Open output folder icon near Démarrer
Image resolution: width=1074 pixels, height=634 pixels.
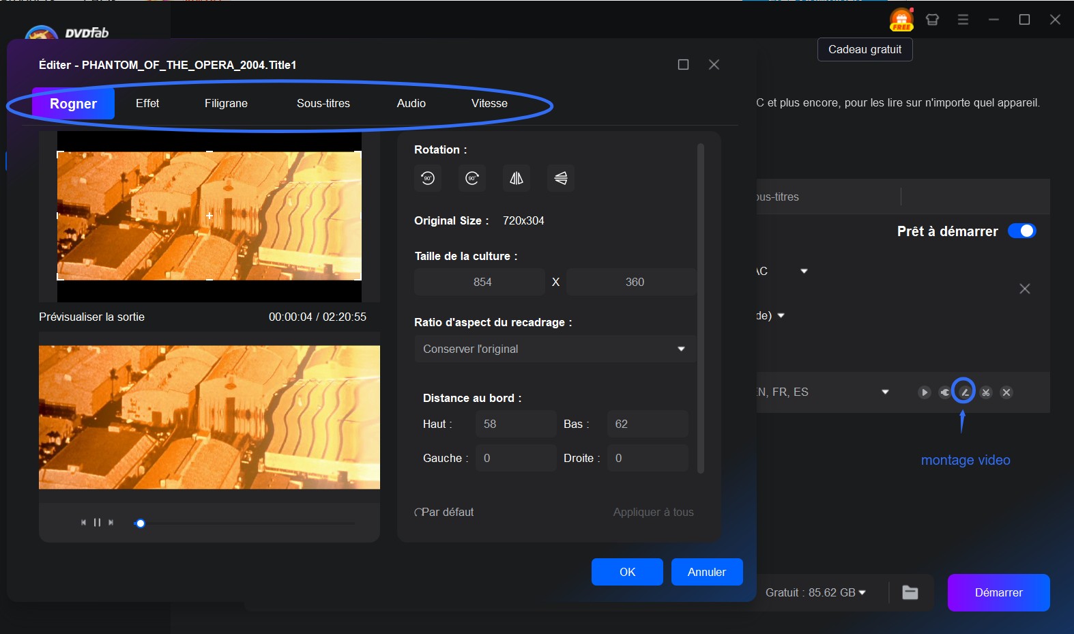pyautogui.click(x=910, y=592)
